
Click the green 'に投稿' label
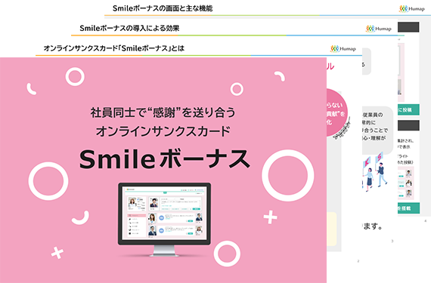[x=408, y=109]
